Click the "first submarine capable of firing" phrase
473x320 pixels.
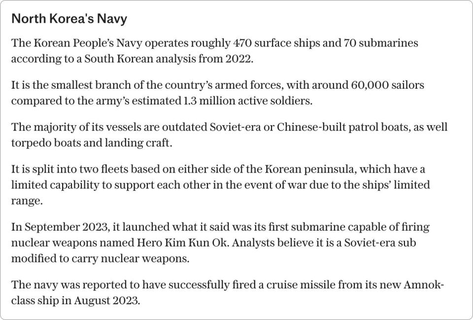point(349,227)
